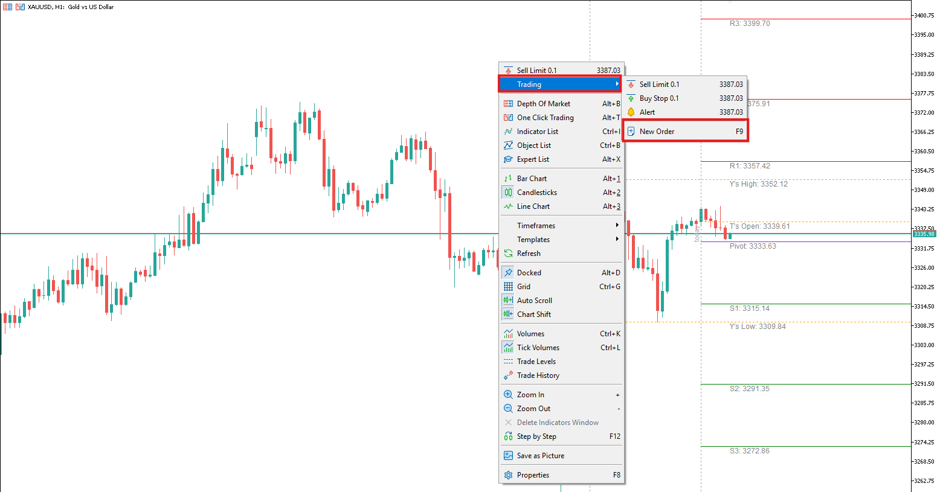The image size is (940, 492).
Task: Toggle the Grid display option
Action: coord(524,287)
